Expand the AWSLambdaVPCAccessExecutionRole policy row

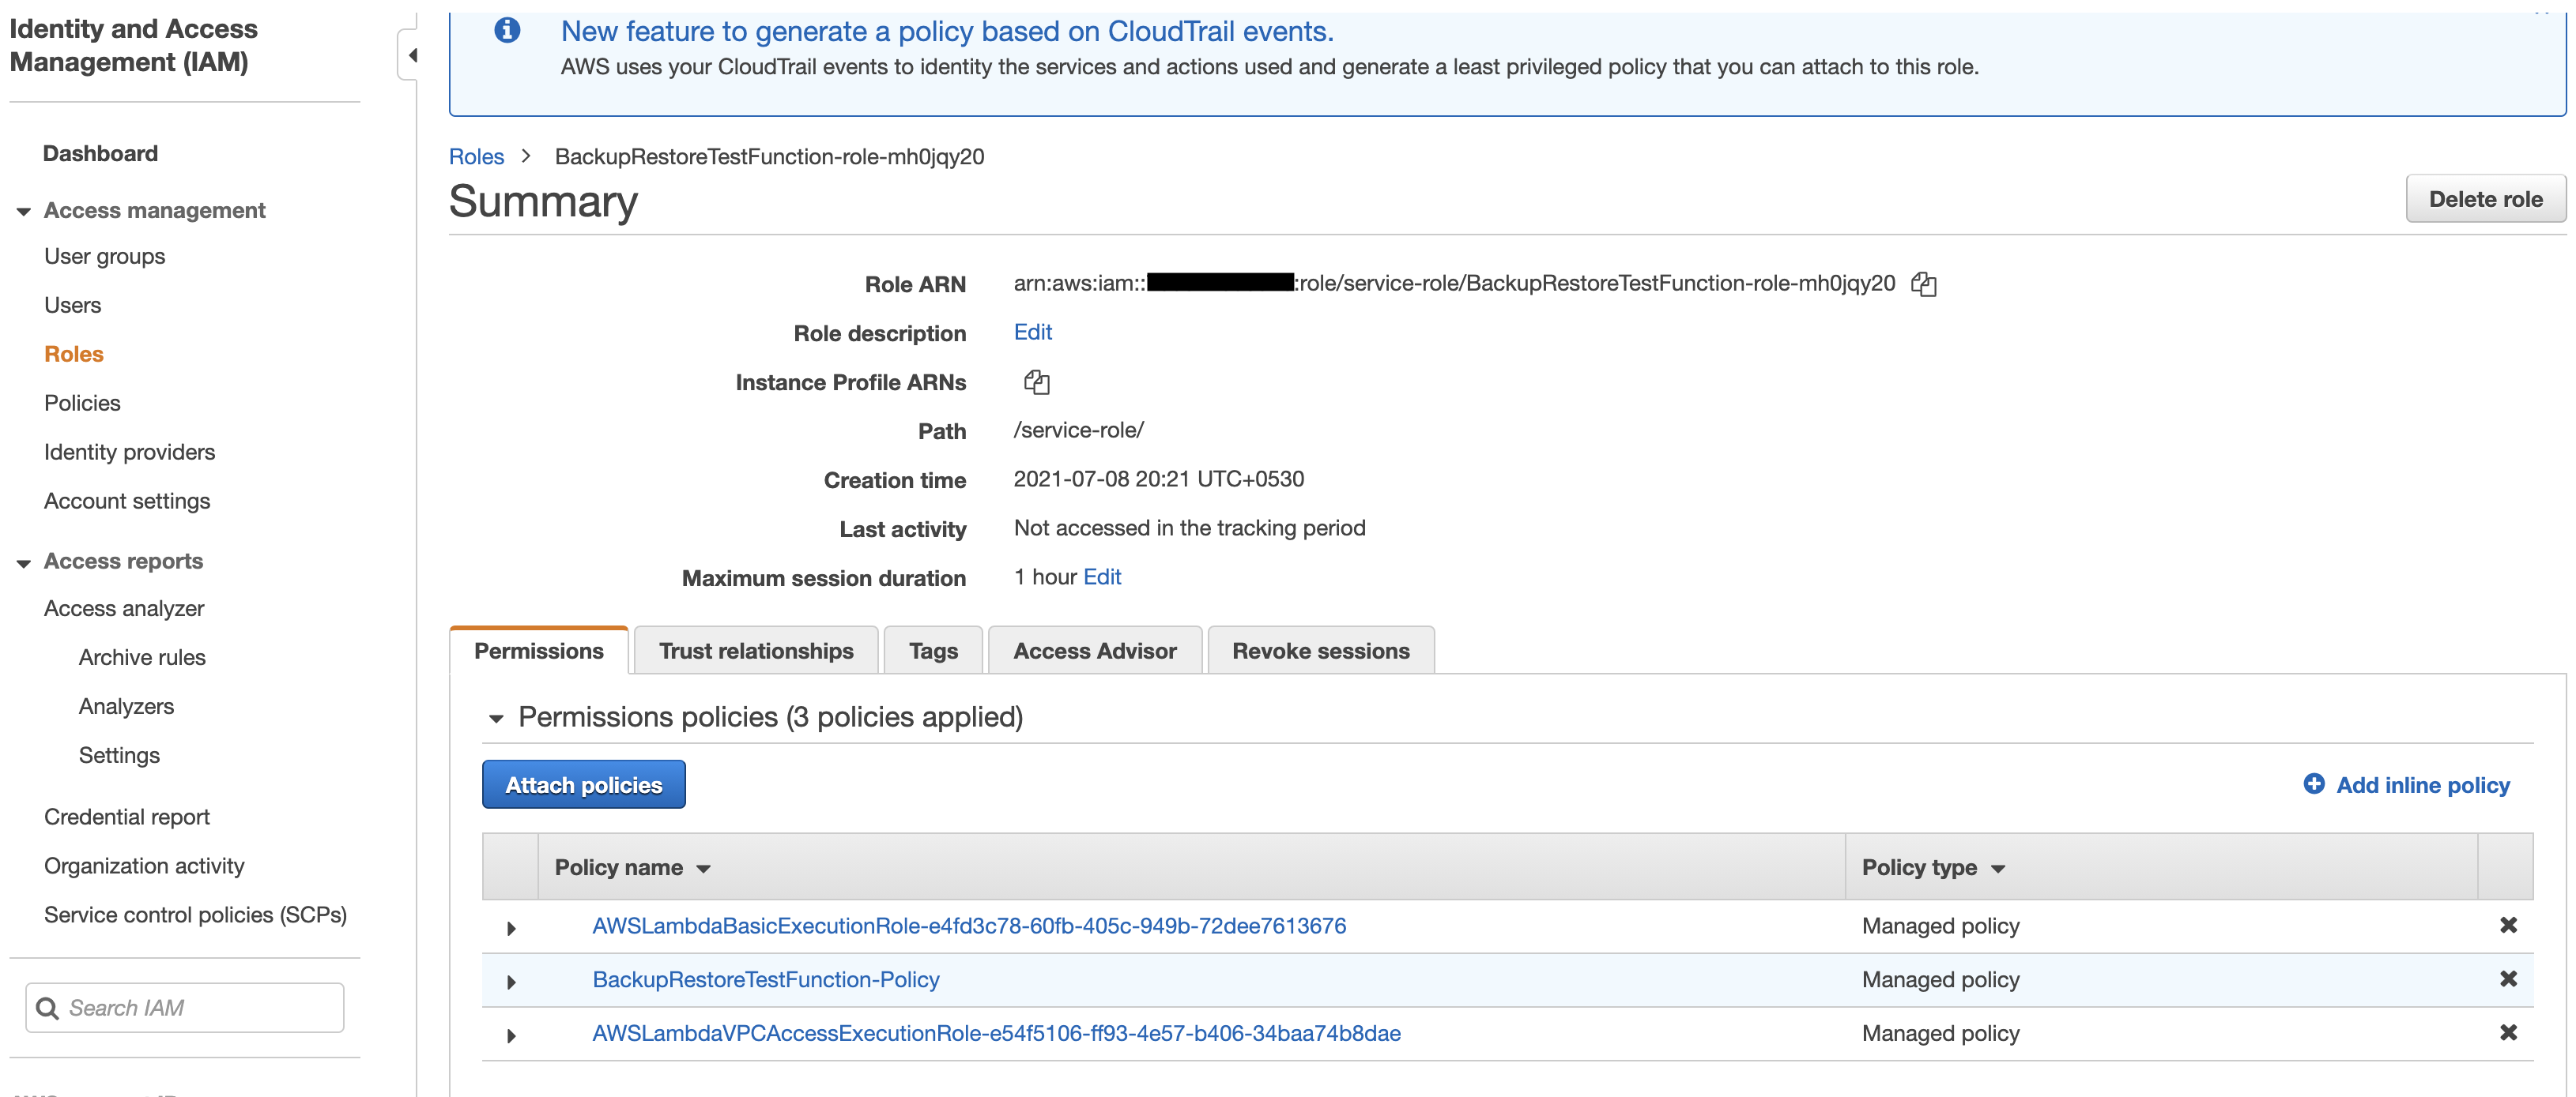(511, 1036)
